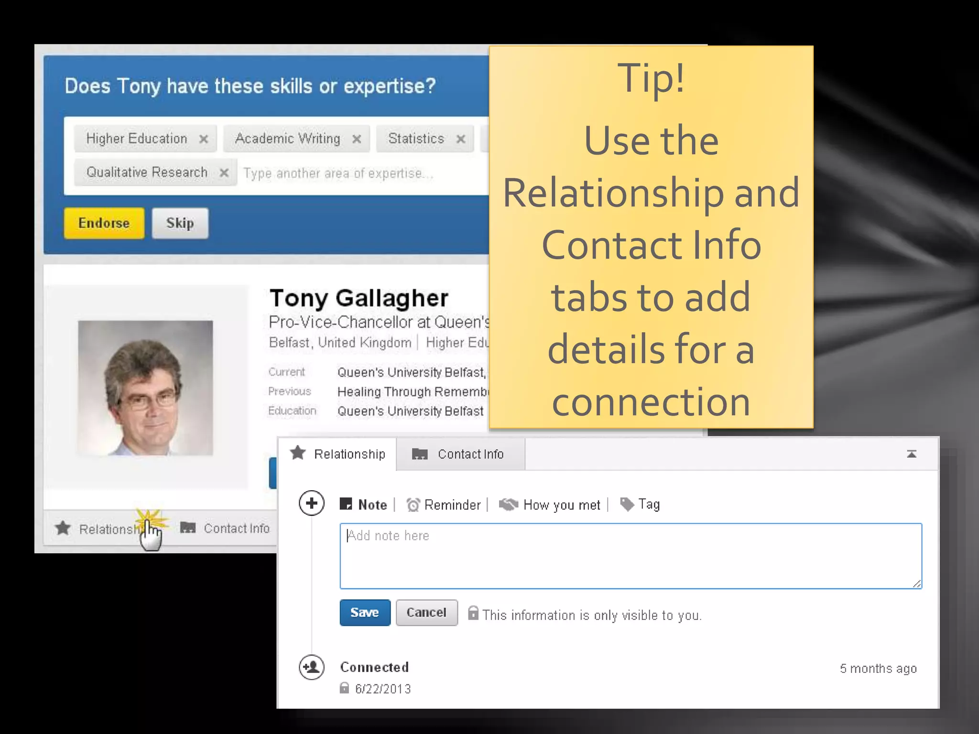Screen dimensions: 979x734
Task: Remove the Statistics skill tag
Action: pos(461,139)
